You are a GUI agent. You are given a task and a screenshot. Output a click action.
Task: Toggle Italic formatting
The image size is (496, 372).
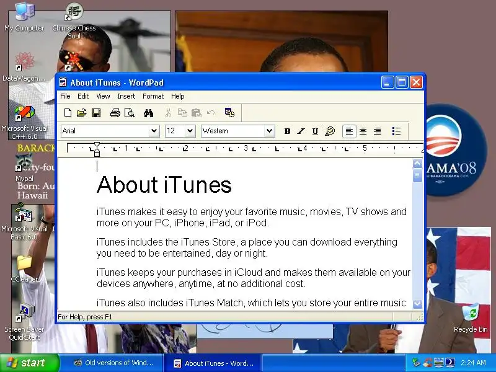301,131
